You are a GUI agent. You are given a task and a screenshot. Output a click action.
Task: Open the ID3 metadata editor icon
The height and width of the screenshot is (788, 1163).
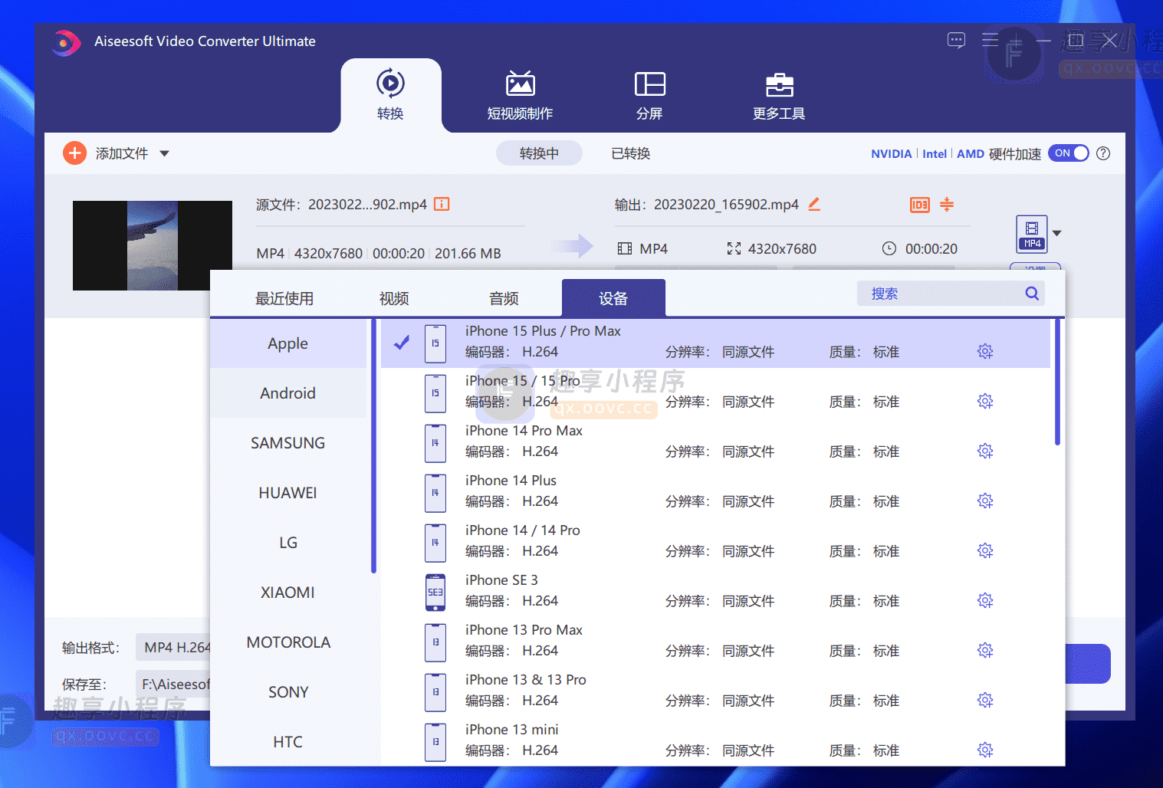(x=919, y=205)
